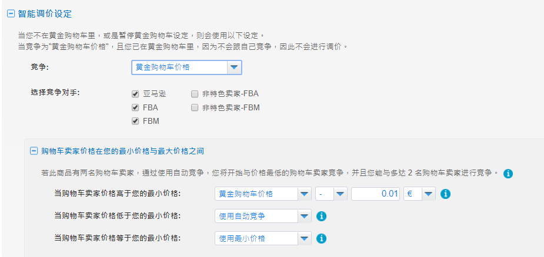
Task: Click the 0.01 amount input field
Action: 376,194
